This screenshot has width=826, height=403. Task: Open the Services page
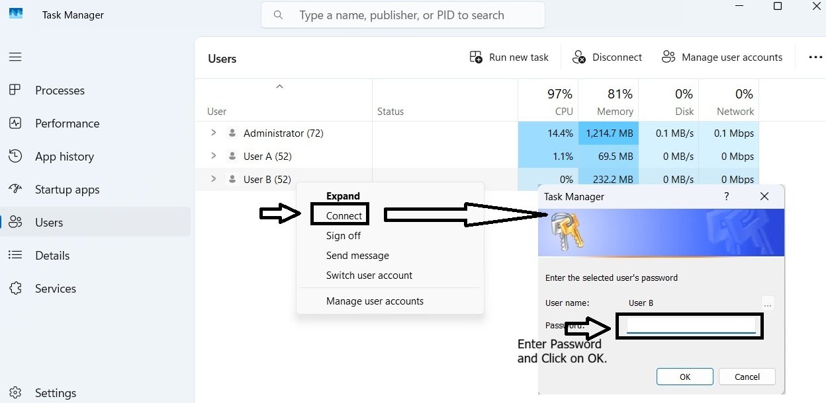click(56, 289)
